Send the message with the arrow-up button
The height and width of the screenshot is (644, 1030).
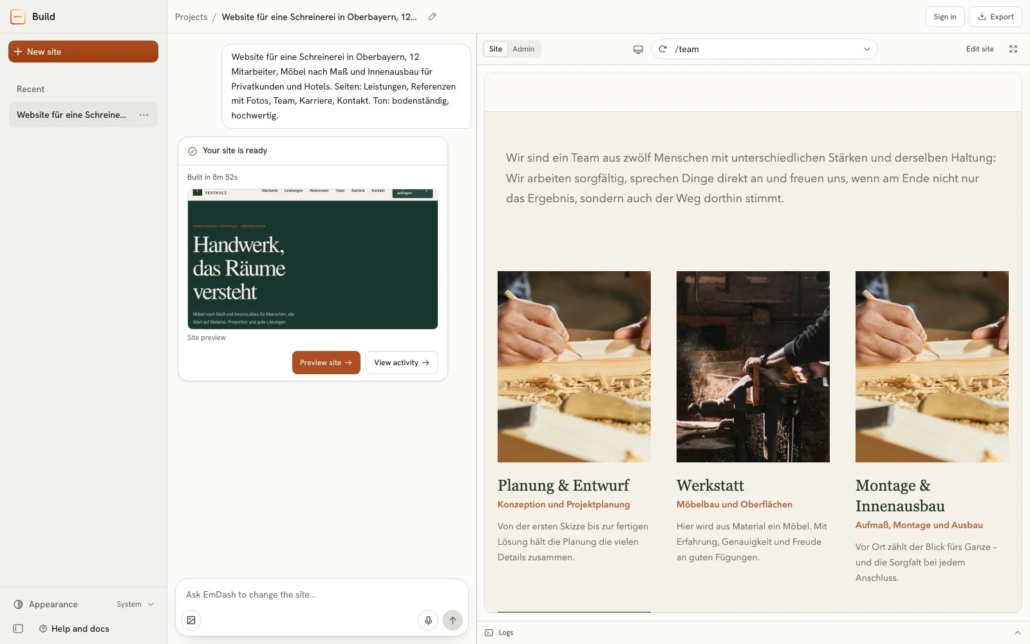[x=453, y=620]
